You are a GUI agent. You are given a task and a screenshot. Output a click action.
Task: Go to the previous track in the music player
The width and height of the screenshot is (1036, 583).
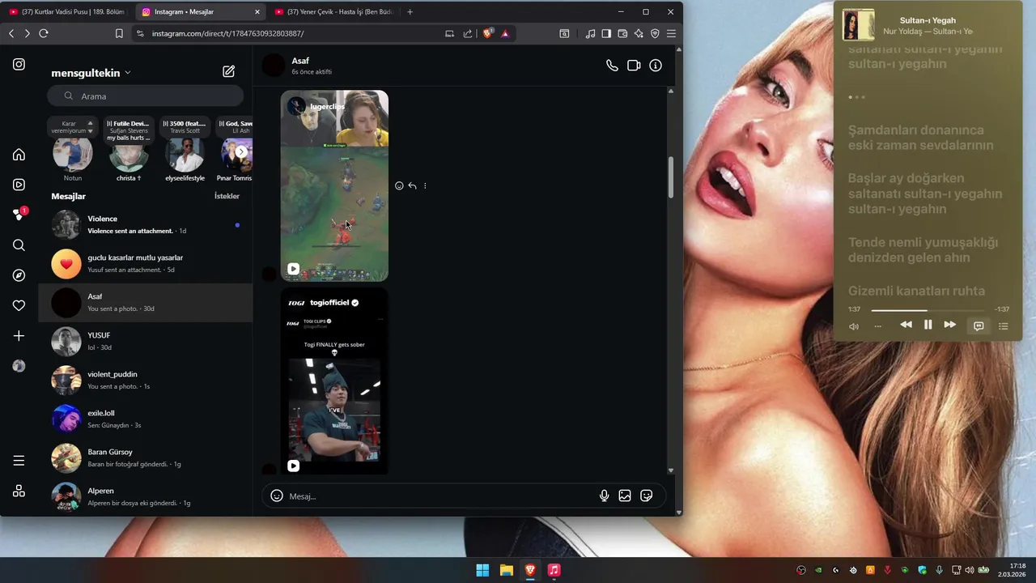[x=906, y=325]
